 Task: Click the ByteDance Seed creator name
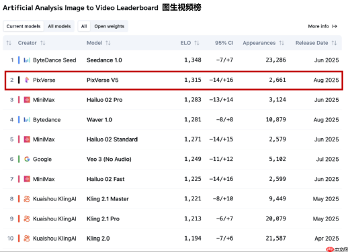pyautogui.click(x=54, y=60)
